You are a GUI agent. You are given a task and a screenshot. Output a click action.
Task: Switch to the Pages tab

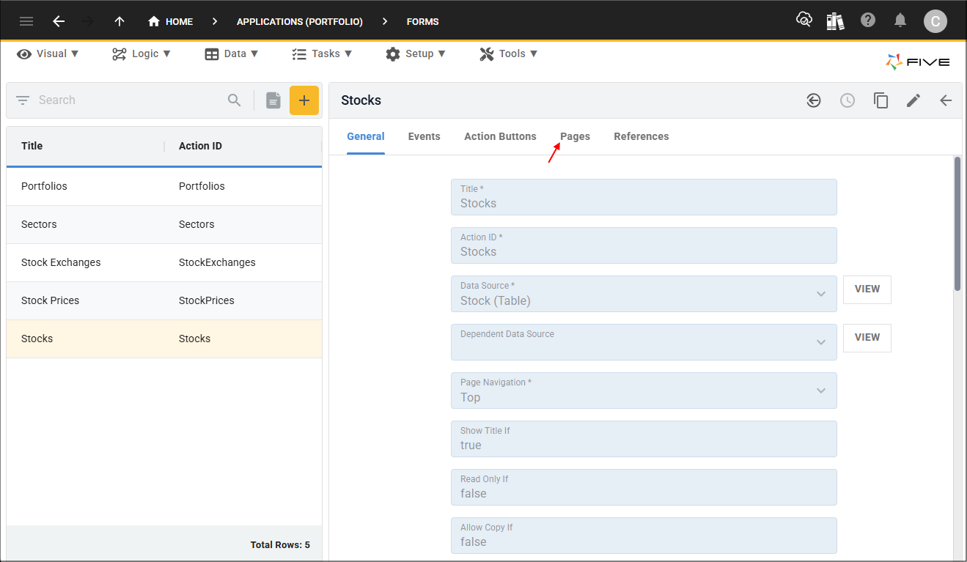pos(575,136)
